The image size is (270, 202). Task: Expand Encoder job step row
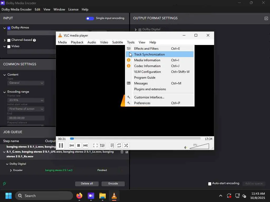[11, 170]
